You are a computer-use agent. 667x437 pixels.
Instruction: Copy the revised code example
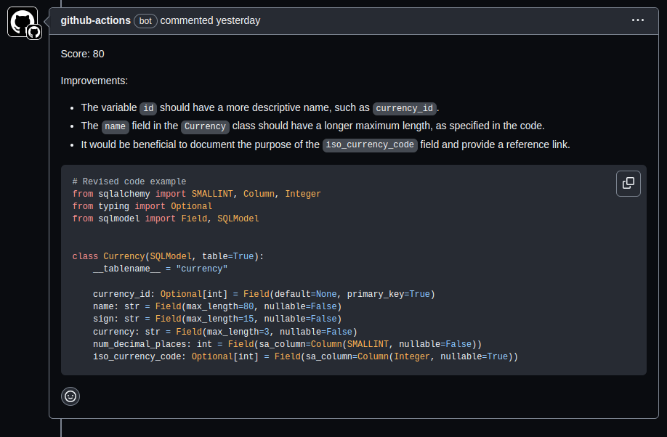tap(628, 184)
